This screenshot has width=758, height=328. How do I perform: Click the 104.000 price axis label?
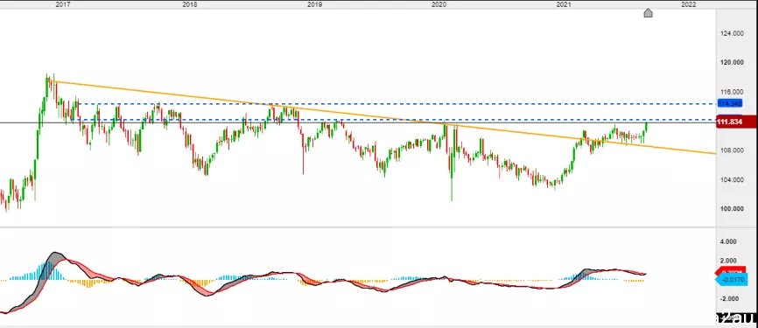click(731, 179)
